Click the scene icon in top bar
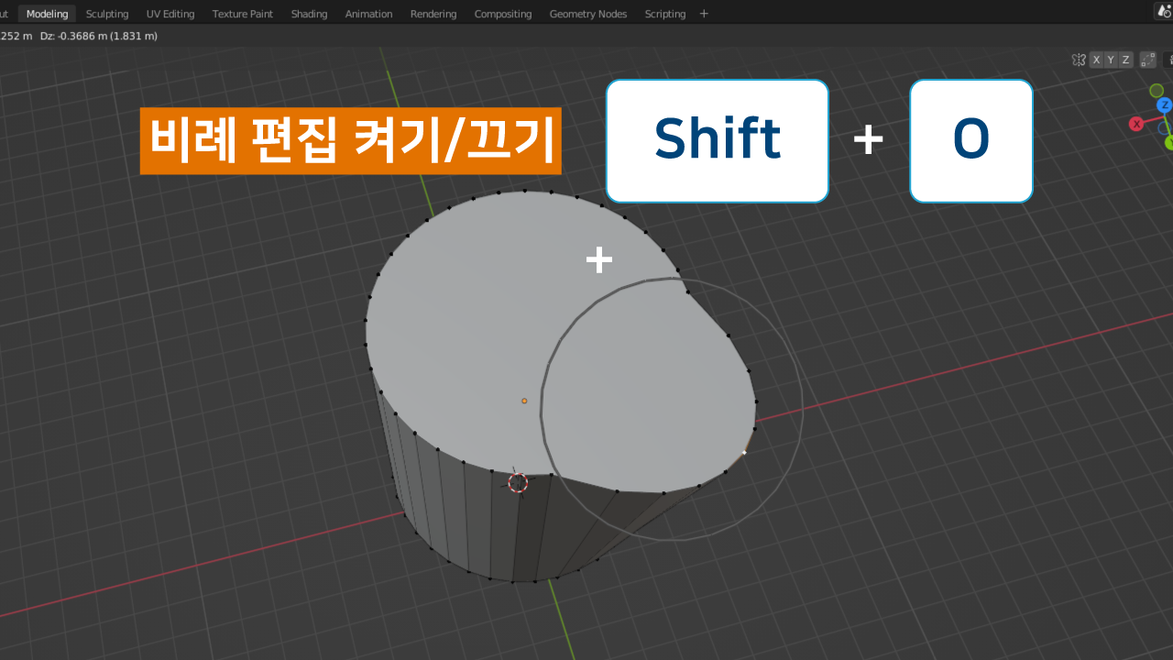1173x660 pixels. point(1165,13)
